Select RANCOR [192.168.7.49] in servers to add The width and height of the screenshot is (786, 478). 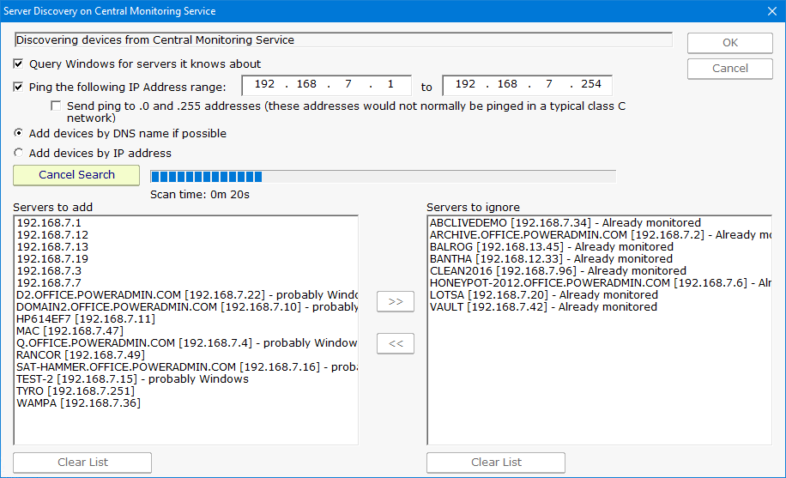81,355
